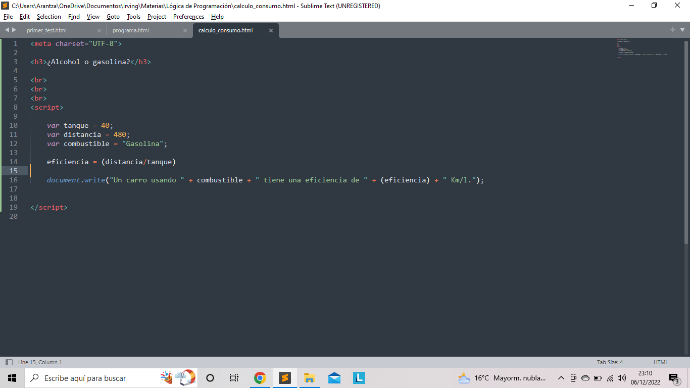Click the ¿Alcohol o gasolina? heading text
Screen dimensions: 690x388
88,62
